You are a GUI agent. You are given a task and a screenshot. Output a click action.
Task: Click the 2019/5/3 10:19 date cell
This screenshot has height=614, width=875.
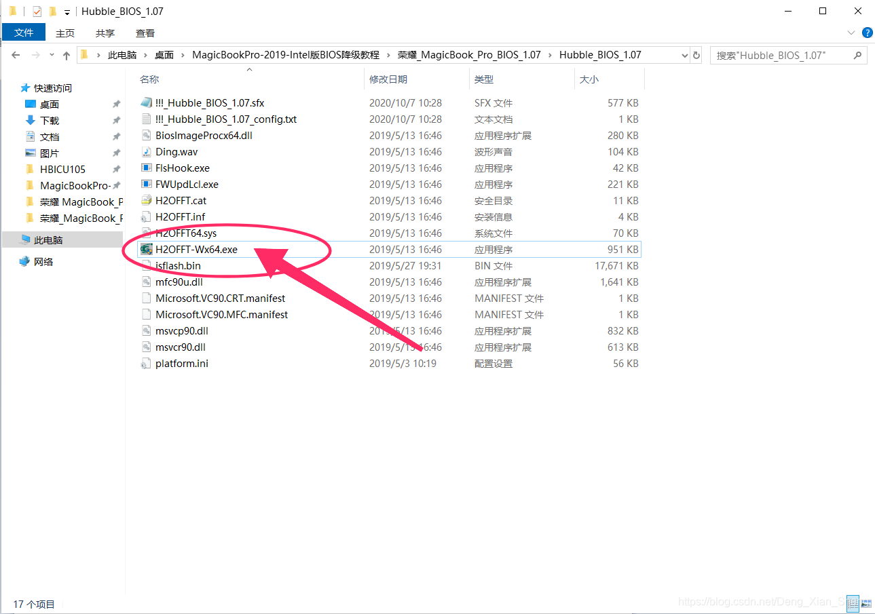click(403, 364)
